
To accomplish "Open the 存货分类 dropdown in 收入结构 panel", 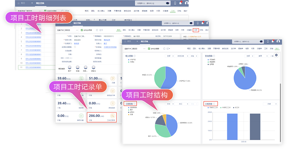I will pos(183,56).
